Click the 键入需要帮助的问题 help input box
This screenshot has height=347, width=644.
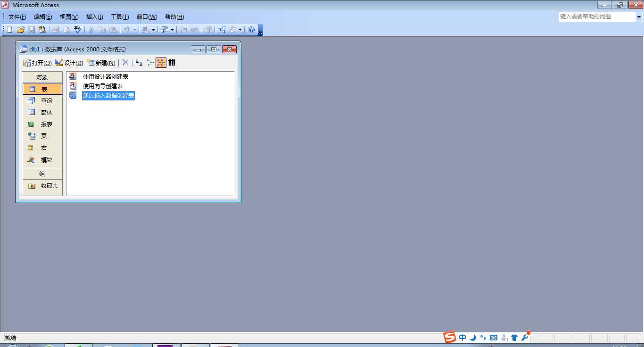597,17
